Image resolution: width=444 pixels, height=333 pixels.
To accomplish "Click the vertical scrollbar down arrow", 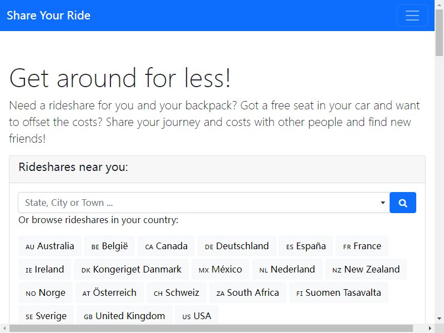I will (439, 319).
